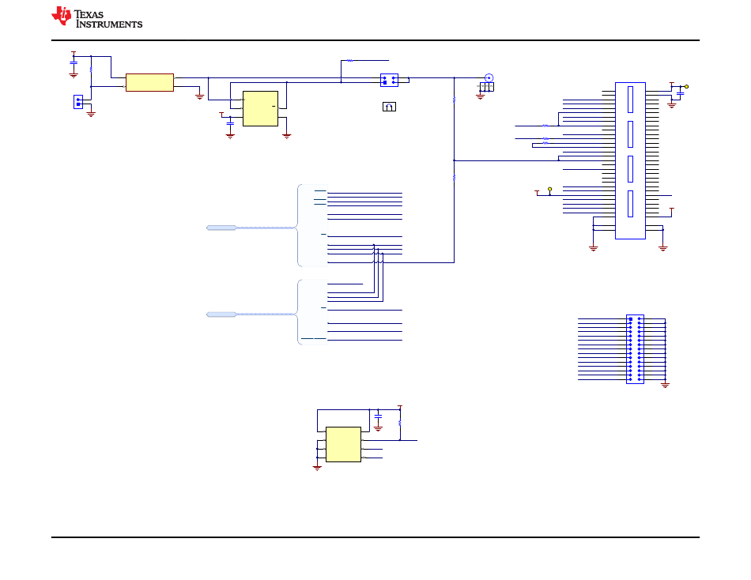Viewport: 751px width, 580px height.
Task: Click the capacitor next to the bottom IC
Action: tap(378, 416)
